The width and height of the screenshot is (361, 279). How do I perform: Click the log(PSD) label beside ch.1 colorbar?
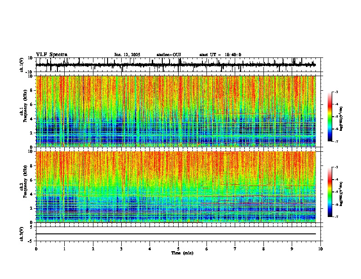coord(341,119)
